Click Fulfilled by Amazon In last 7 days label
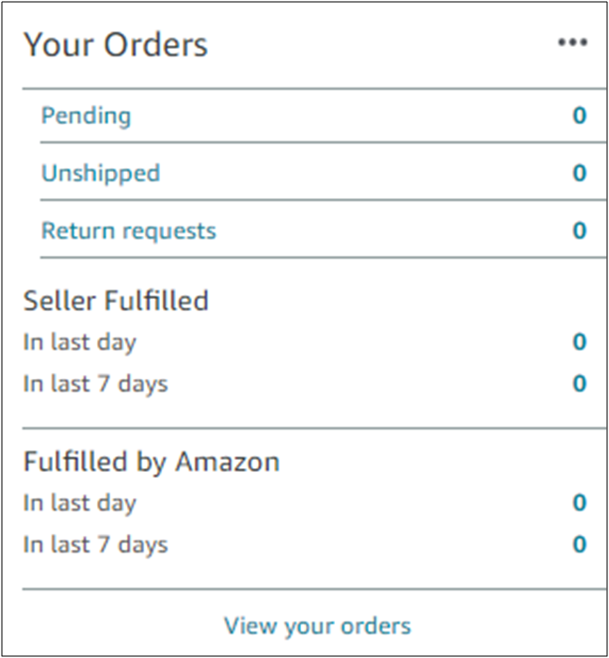 [x=95, y=544]
